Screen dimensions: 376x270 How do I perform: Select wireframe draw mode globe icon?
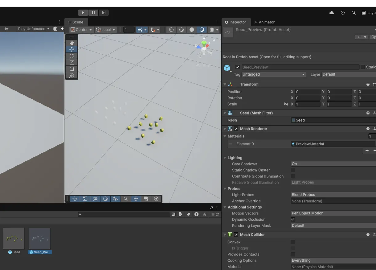[171, 30]
